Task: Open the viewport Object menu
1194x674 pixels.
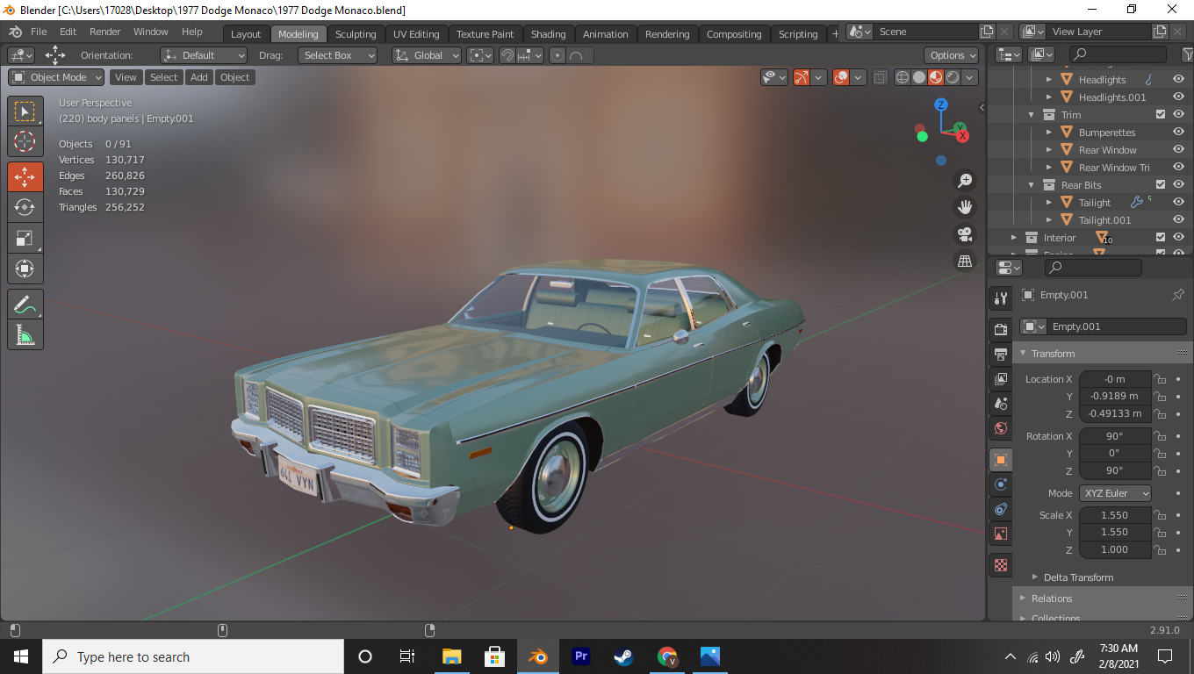Action: click(x=235, y=77)
